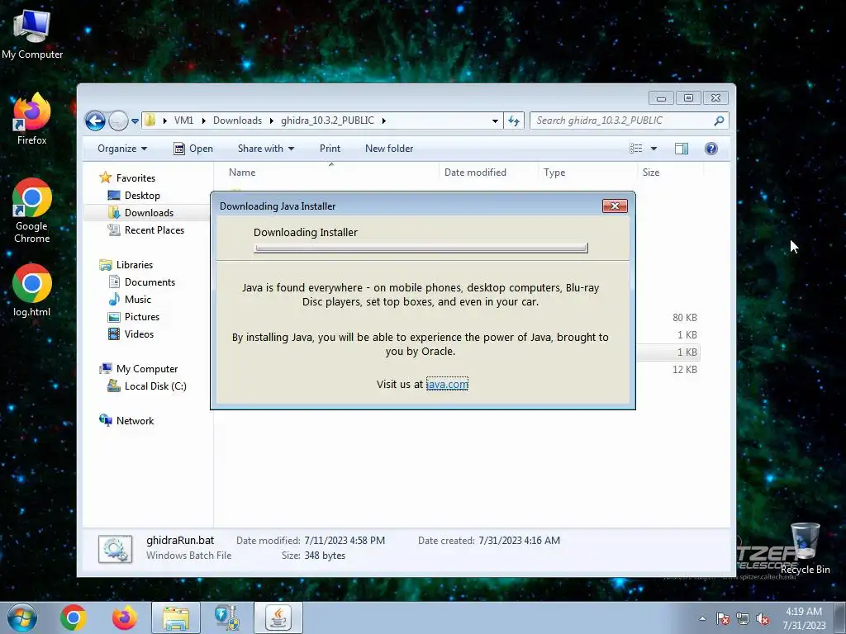
Task: Launch Firefox from desktop shortcut
Action: [32, 119]
